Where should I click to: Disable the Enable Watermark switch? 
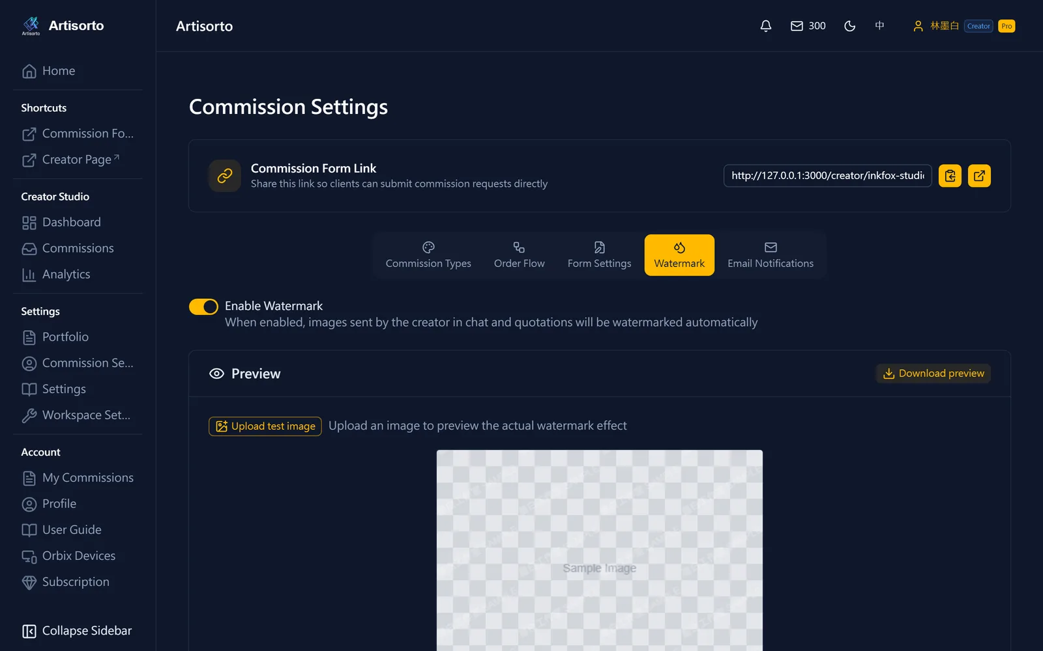tap(203, 307)
